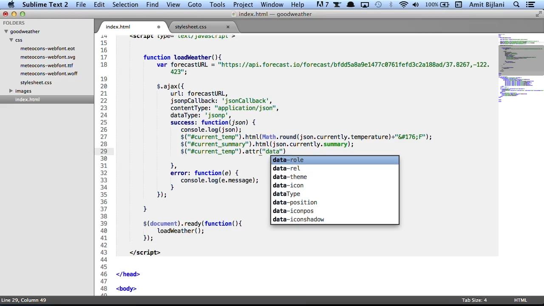
Task: Choose data-icon from autocomplete list
Action: point(335,185)
